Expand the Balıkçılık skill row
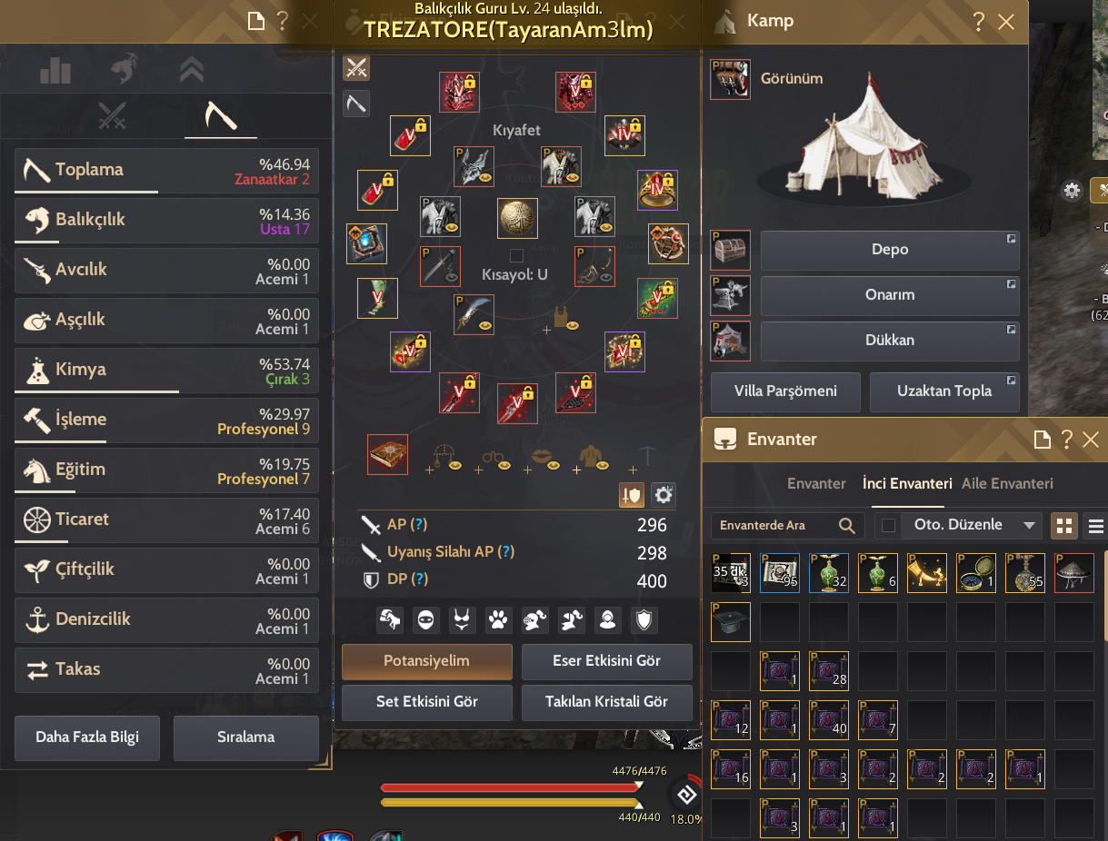 coord(166,220)
